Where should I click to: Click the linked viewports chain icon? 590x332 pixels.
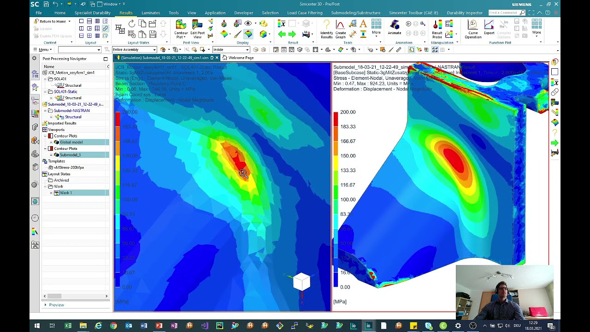[105, 29]
